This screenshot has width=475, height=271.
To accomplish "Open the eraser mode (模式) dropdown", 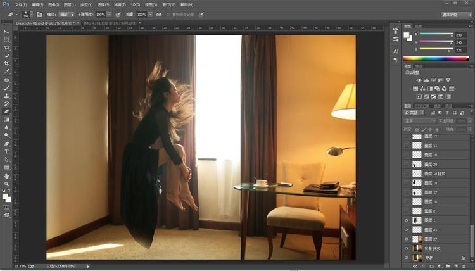I will pyautogui.click(x=66, y=14).
